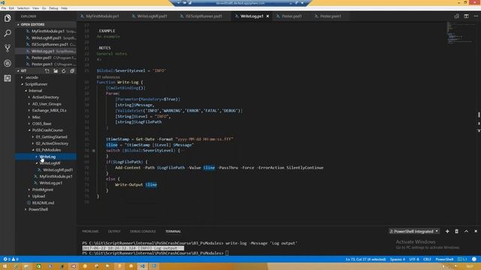
Task: Toggle breakpoint beside line with switch statement
Action: pos(93,151)
